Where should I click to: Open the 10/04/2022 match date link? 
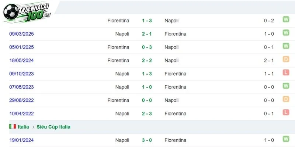point(21,114)
